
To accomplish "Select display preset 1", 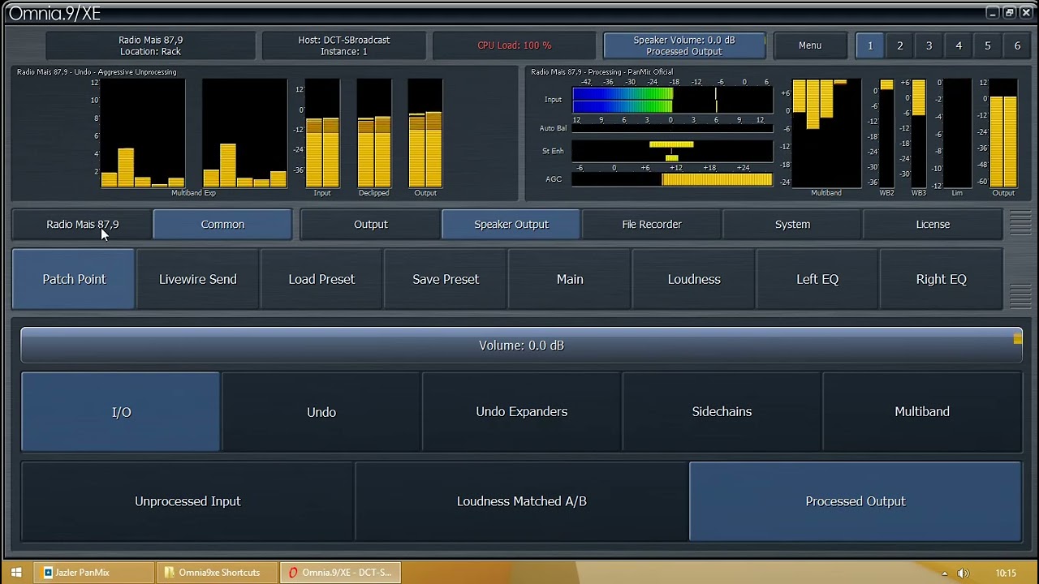I will point(870,45).
